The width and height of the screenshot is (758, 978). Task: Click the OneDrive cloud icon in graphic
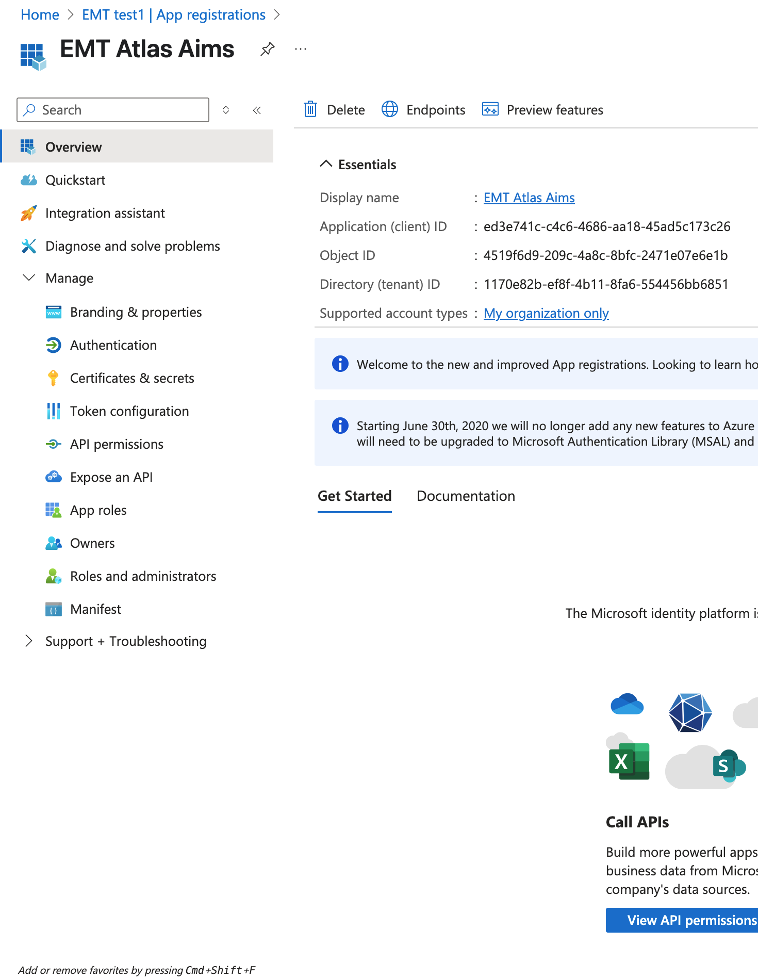627,704
